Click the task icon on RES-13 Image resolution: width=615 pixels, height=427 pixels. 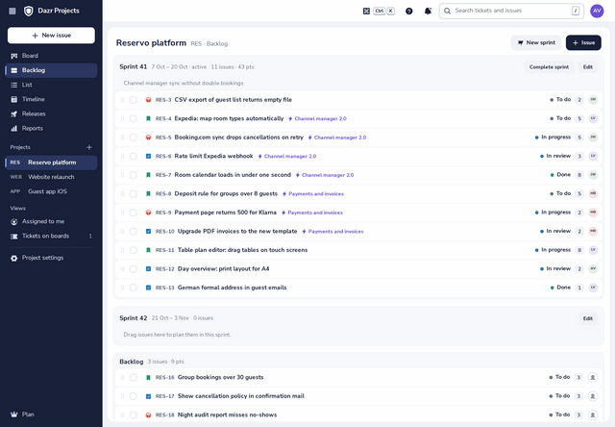[x=148, y=288]
